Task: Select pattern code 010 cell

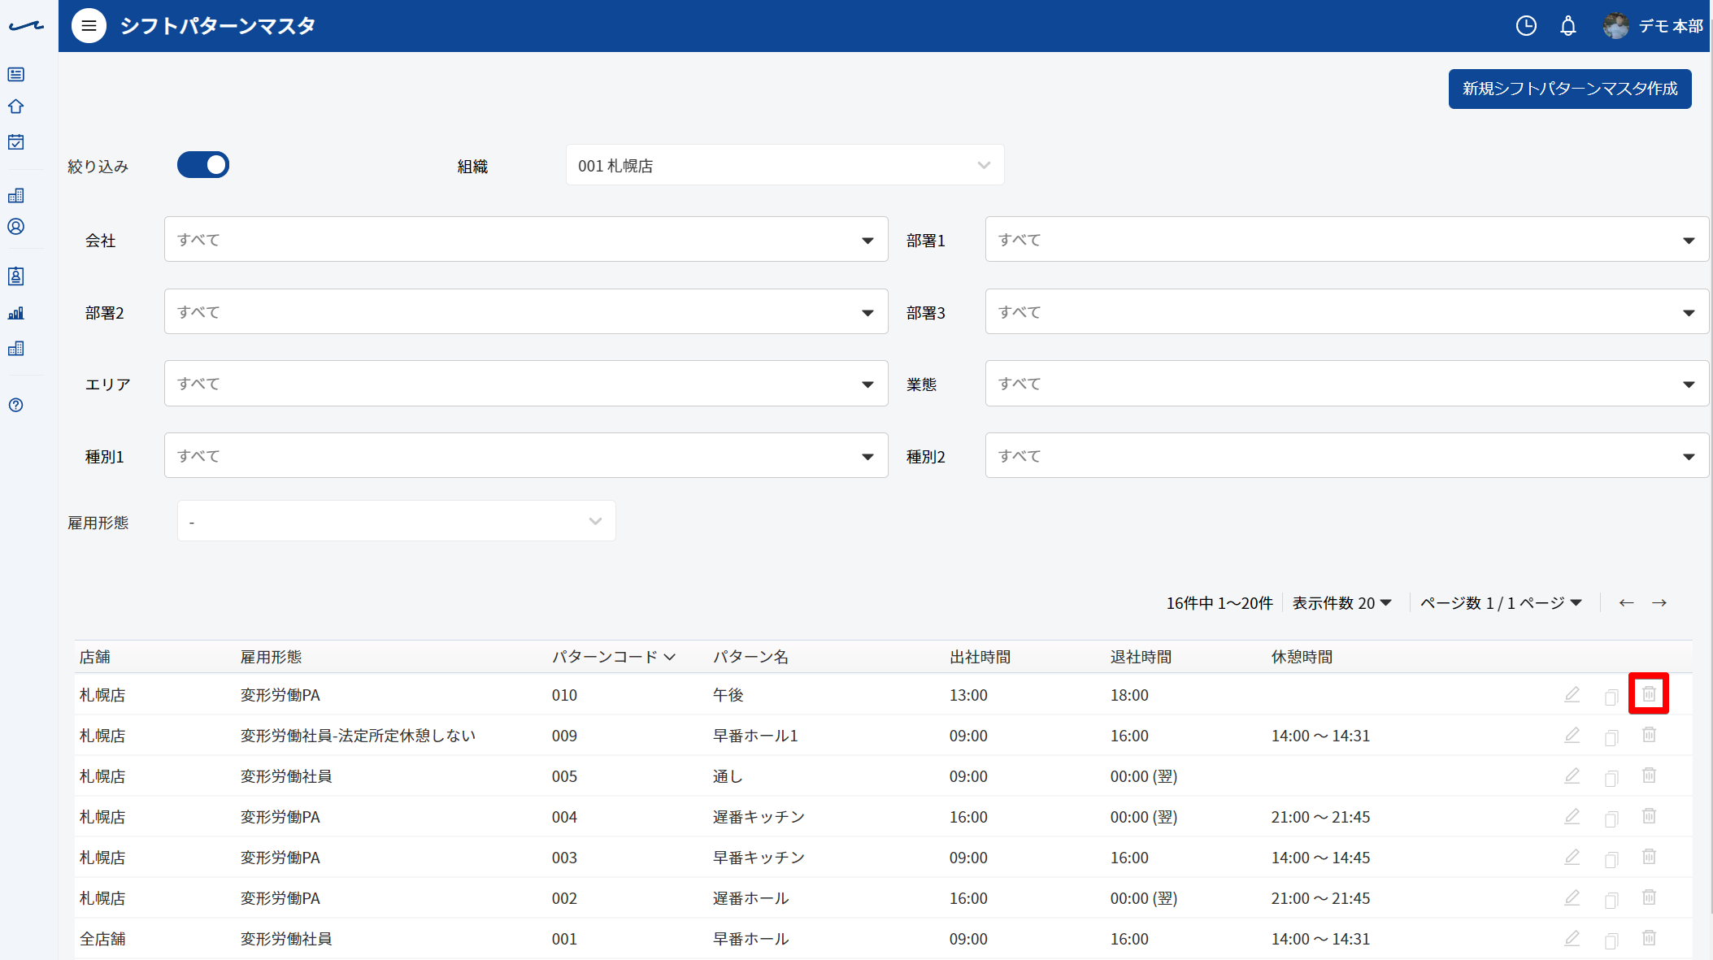Action: (564, 695)
